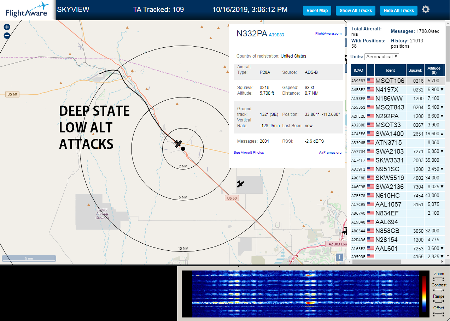Click the US flag in ATN3715 row
Image resolution: width=450 pixels, height=321 pixels.
[370, 143]
